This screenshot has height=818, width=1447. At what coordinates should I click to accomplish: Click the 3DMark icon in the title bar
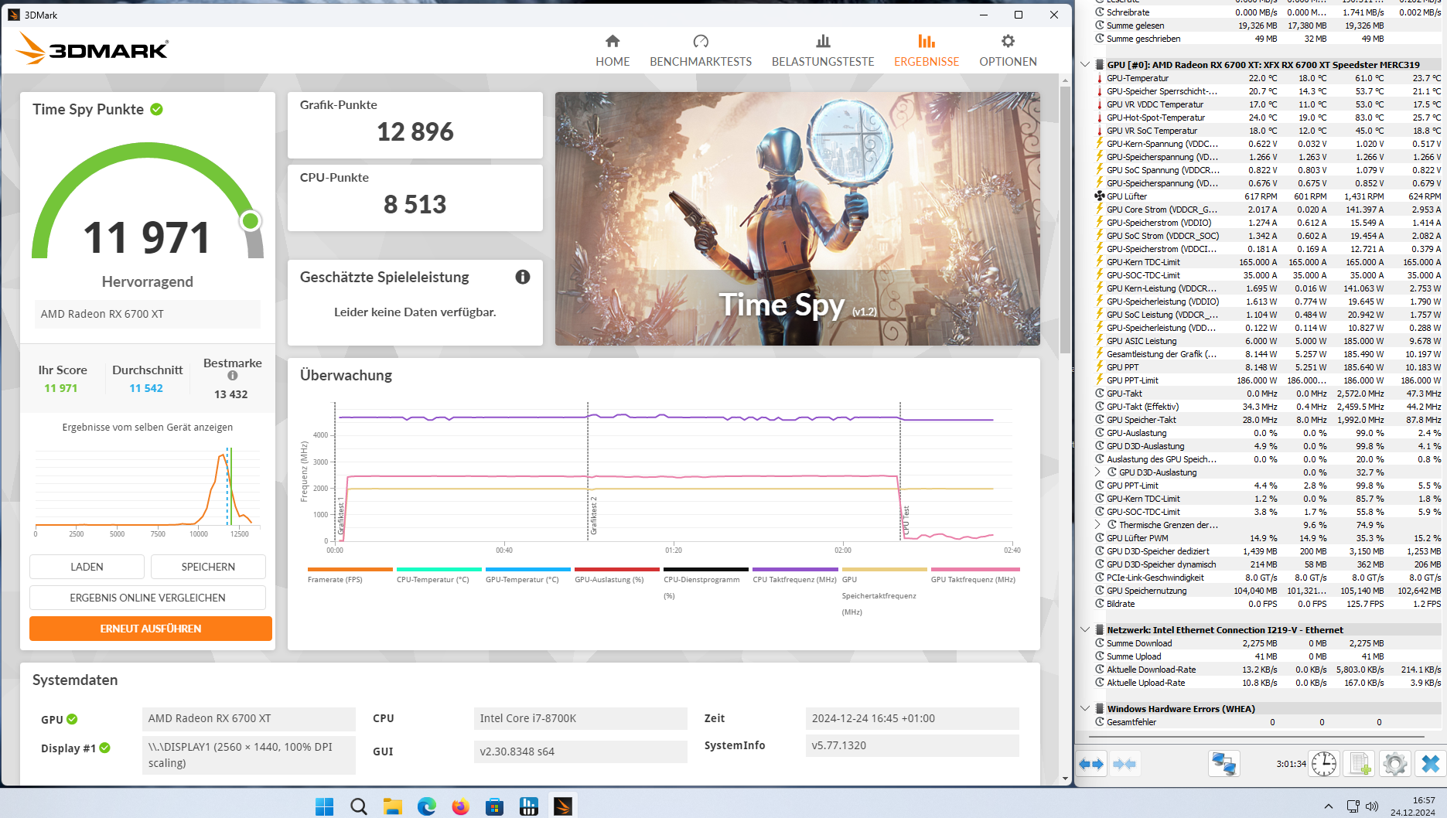13,15
